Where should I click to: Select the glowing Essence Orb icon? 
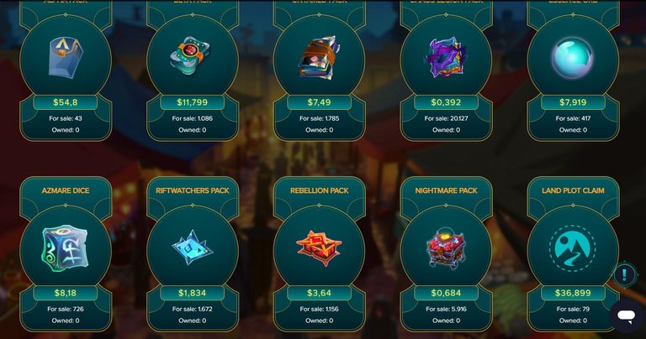click(x=573, y=58)
